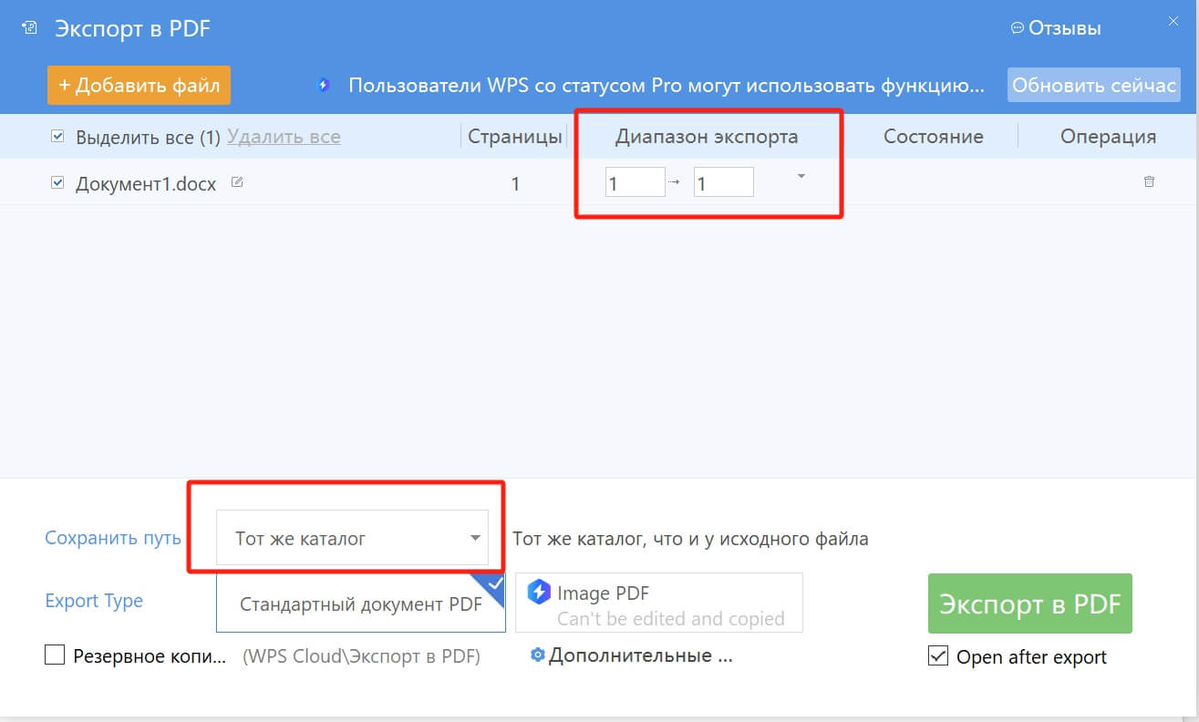1199x722 pixels.
Task: Disable the Open after export checkbox
Action: [x=937, y=656]
